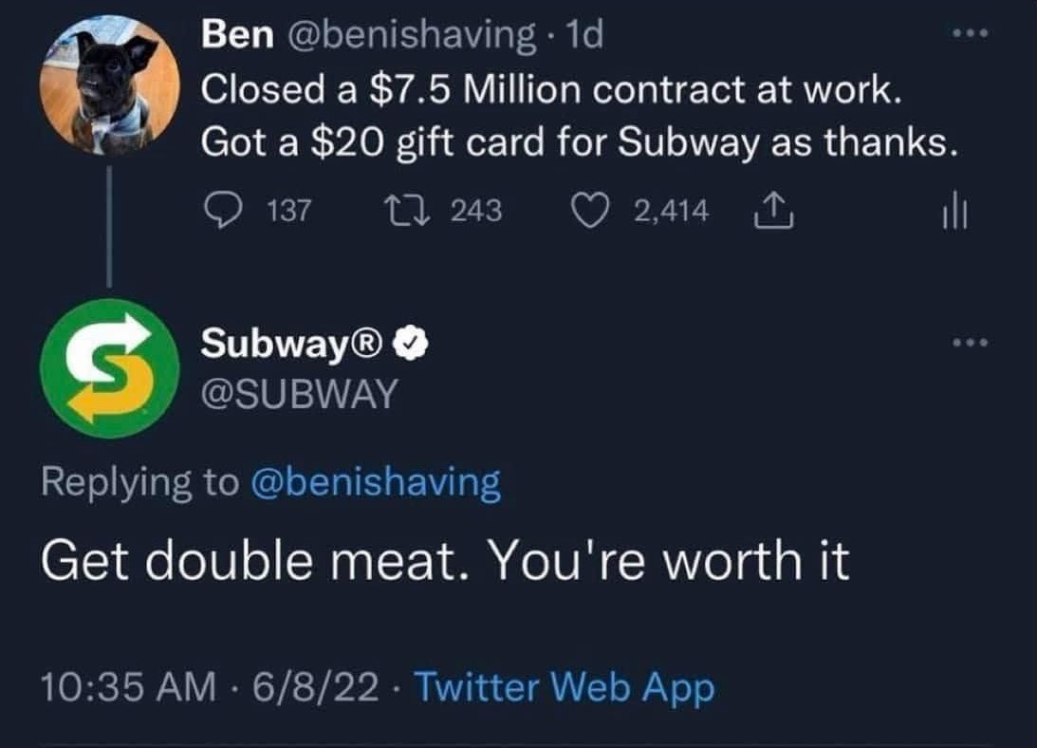Retweet Ben's tweet via arrows icon

click(x=408, y=211)
